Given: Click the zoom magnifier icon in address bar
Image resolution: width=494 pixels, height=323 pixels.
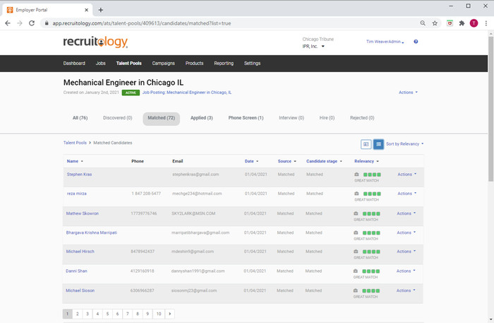Looking at the screenshot, I should (x=423, y=23).
